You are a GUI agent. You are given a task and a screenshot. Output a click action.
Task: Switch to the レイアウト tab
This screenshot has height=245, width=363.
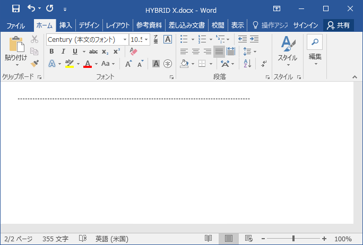(x=118, y=25)
